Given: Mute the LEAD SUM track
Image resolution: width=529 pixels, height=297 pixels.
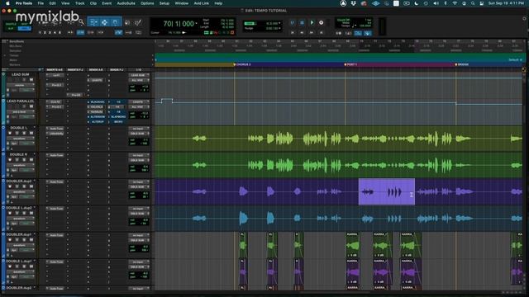Looking at the screenshot, I should point(31,80).
